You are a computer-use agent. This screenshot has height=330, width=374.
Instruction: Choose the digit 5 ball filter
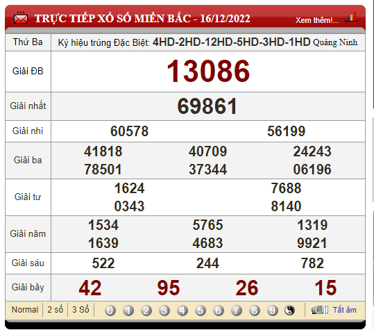pos(201,311)
